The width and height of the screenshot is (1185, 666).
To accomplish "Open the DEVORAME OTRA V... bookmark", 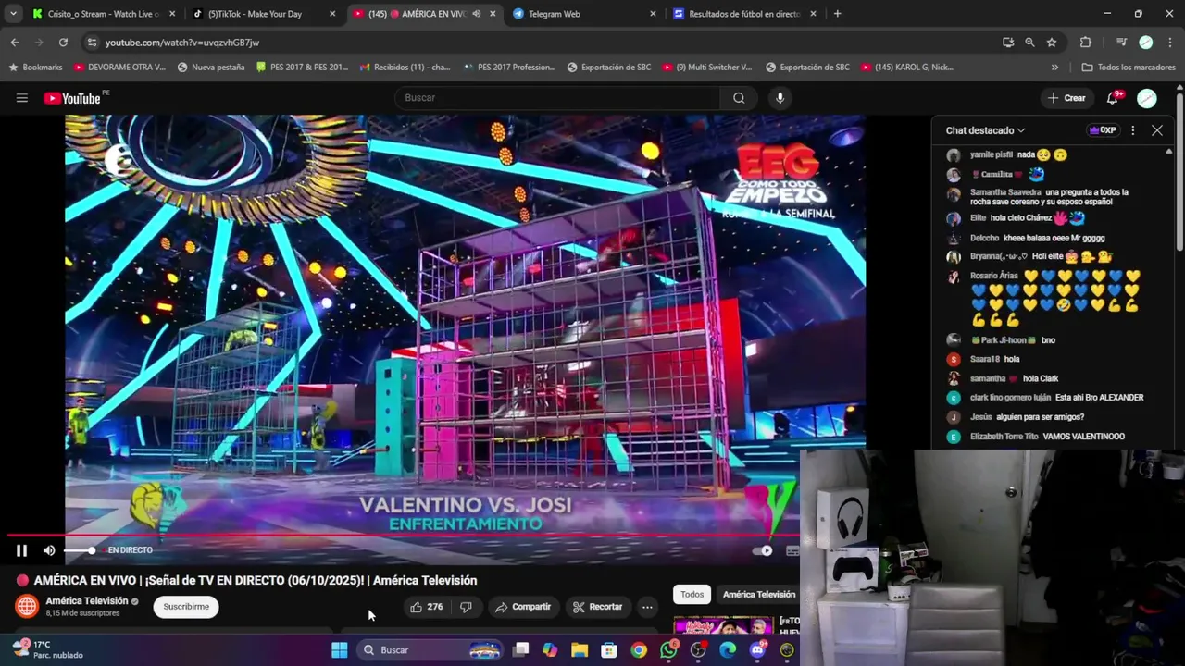I will [x=119, y=68].
